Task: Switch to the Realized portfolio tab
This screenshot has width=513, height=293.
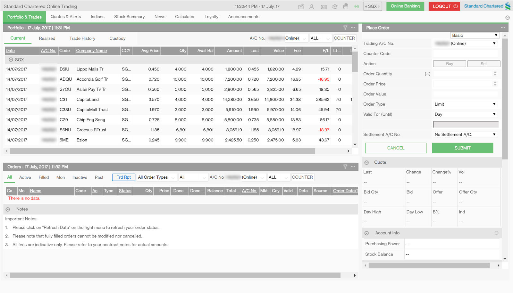Action: point(47,38)
